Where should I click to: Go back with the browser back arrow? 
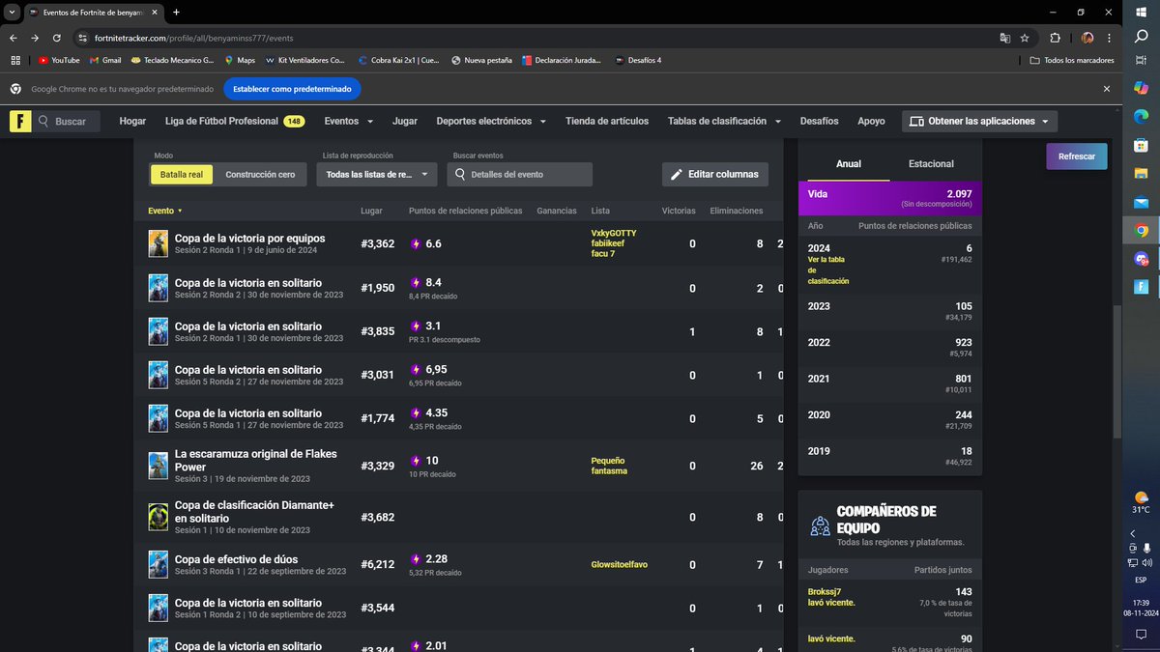tap(13, 38)
